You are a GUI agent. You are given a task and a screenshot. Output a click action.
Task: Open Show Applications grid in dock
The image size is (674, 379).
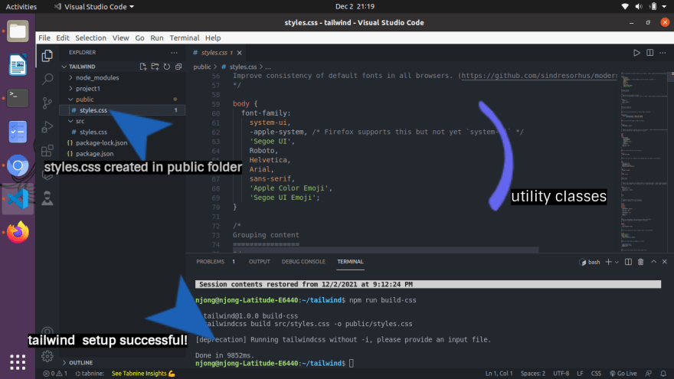point(18,362)
